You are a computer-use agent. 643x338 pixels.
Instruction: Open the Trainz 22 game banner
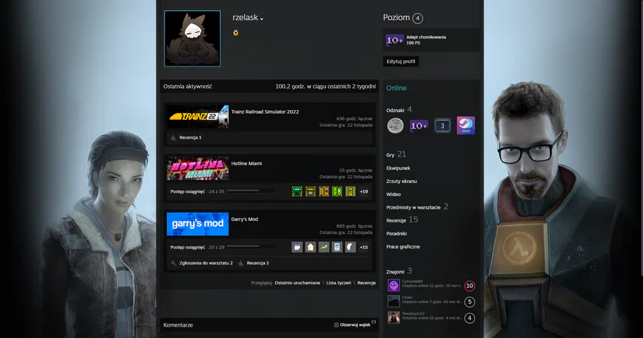[198, 116]
